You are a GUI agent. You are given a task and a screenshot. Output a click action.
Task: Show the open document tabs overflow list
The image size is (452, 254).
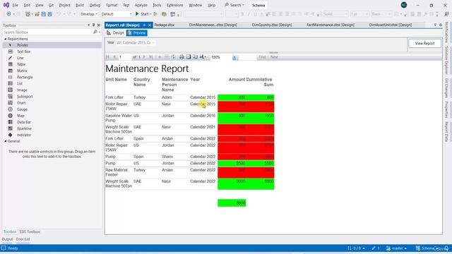point(435,25)
